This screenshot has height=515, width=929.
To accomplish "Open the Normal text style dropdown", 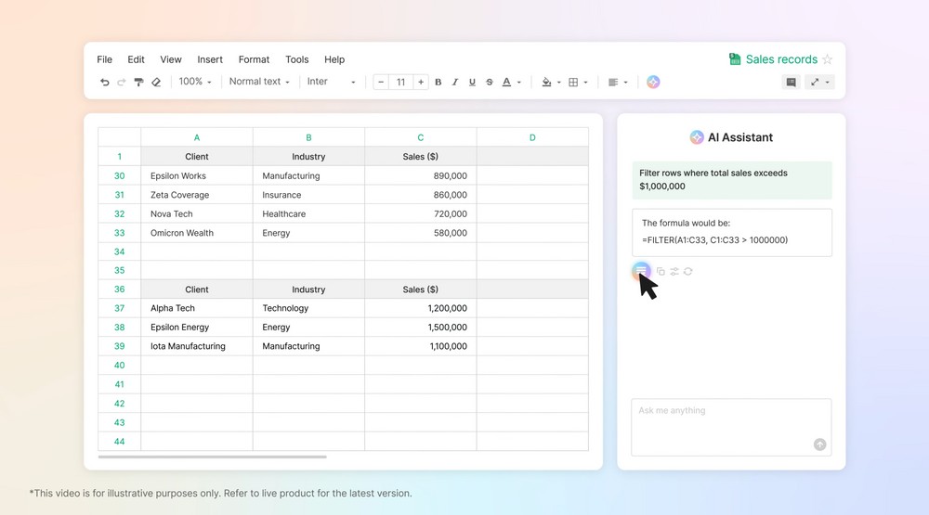I will (259, 82).
